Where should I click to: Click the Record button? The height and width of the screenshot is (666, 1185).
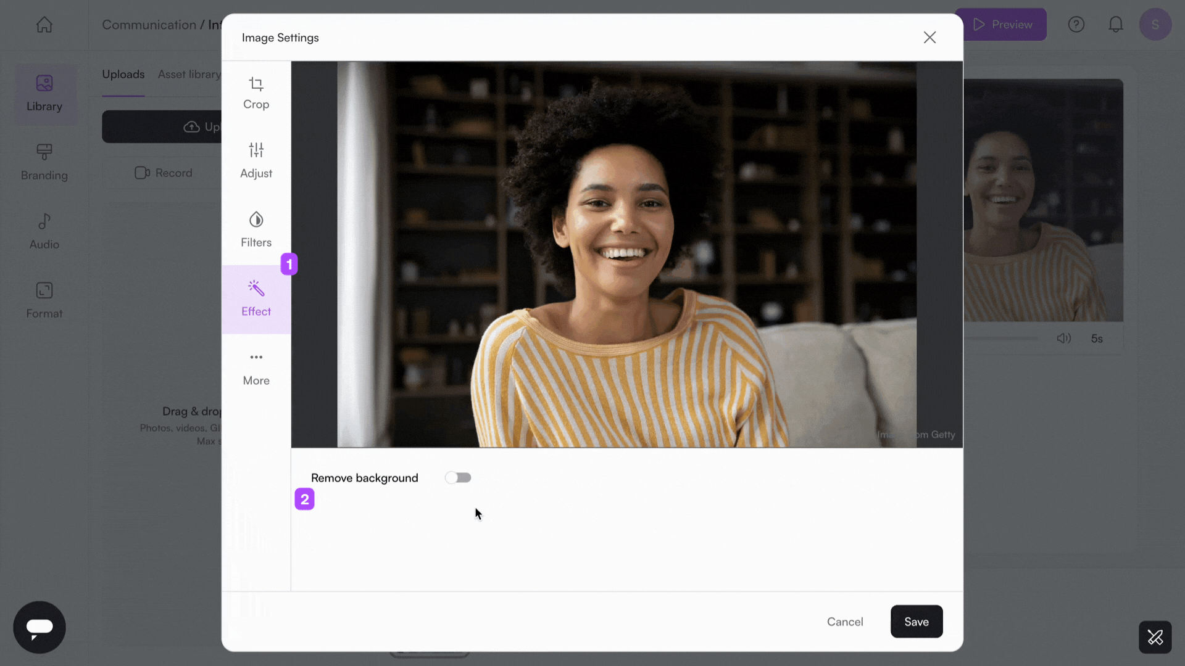[x=164, y=173]
